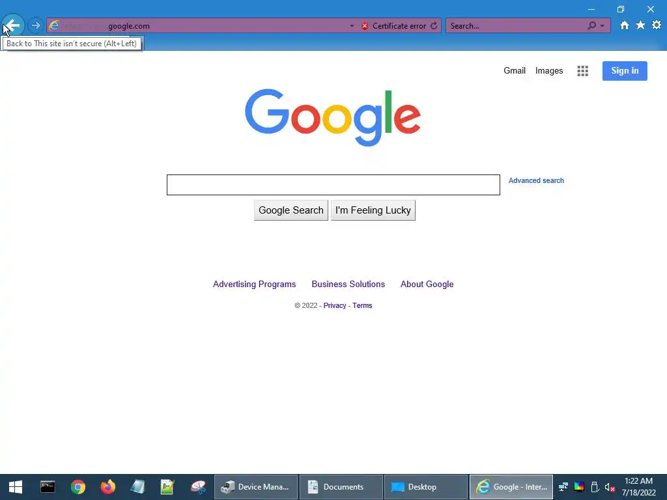Launch Firefox from the taskbar
This screenshot has height=500, width=667.
point(107,487)
